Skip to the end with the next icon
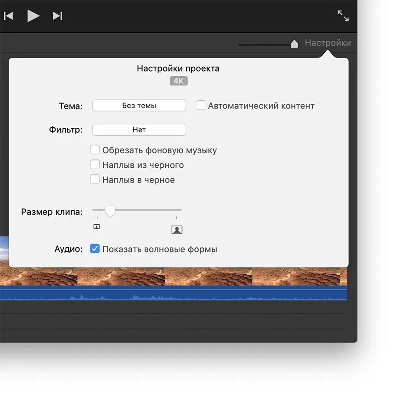The height and width of the screenshot is (399, 395). click(57, 16)
